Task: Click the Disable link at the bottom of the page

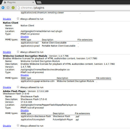Action: (x=7, y=126)
